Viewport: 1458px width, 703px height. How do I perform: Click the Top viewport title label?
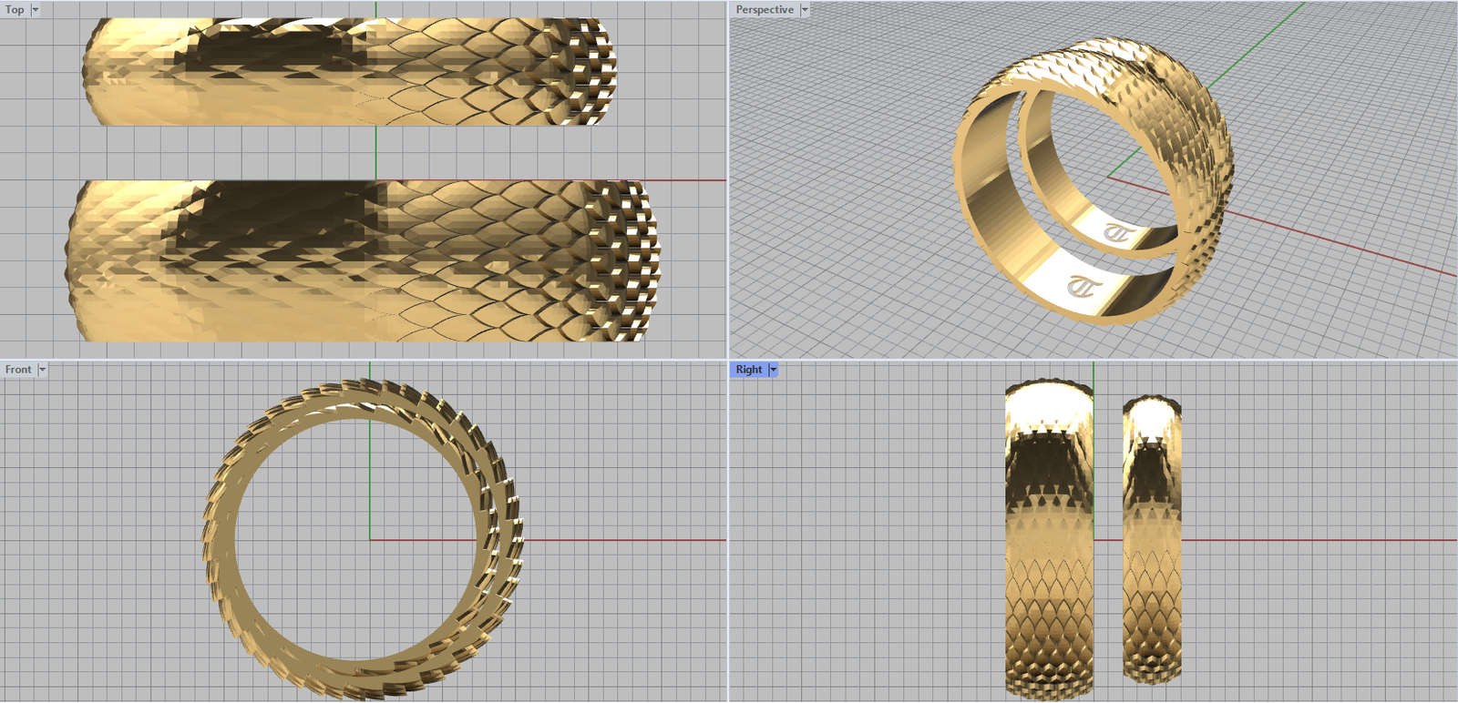tap(15, 10)
